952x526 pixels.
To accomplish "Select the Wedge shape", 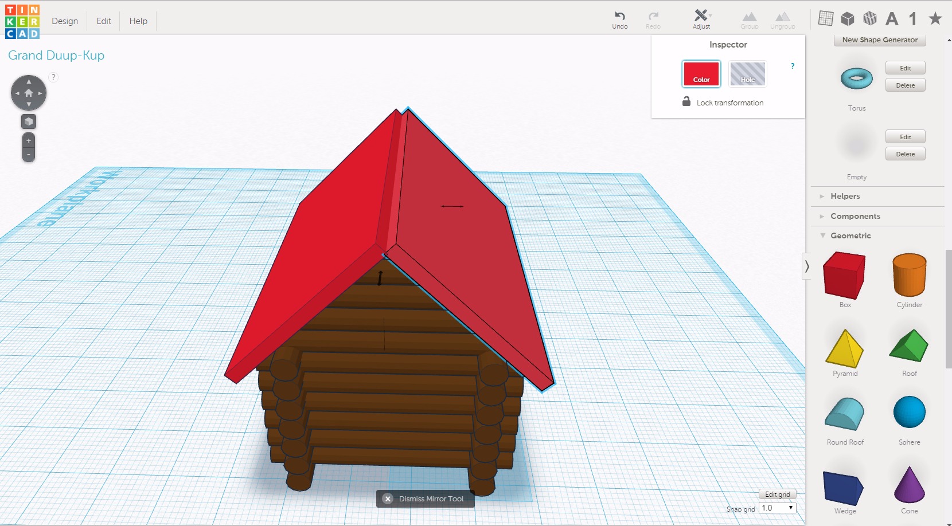I will (843, 489).
